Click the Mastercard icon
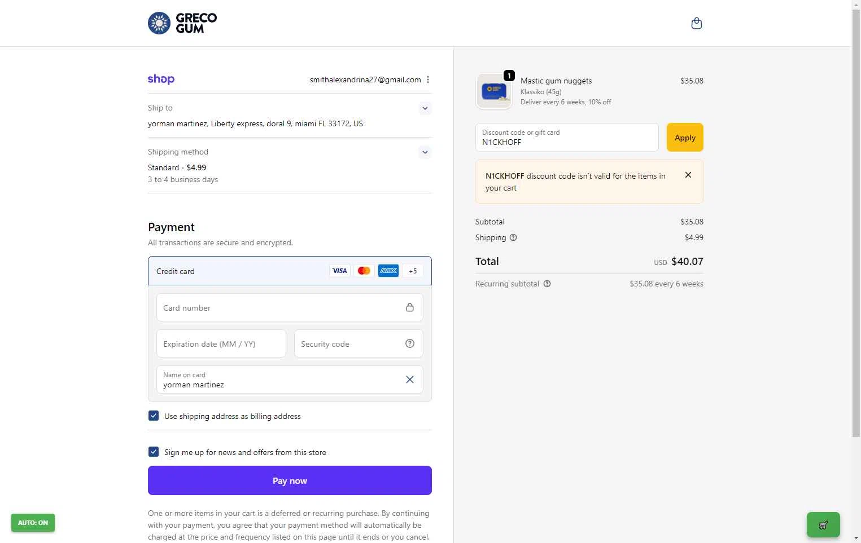 click(x=364, y=271)
